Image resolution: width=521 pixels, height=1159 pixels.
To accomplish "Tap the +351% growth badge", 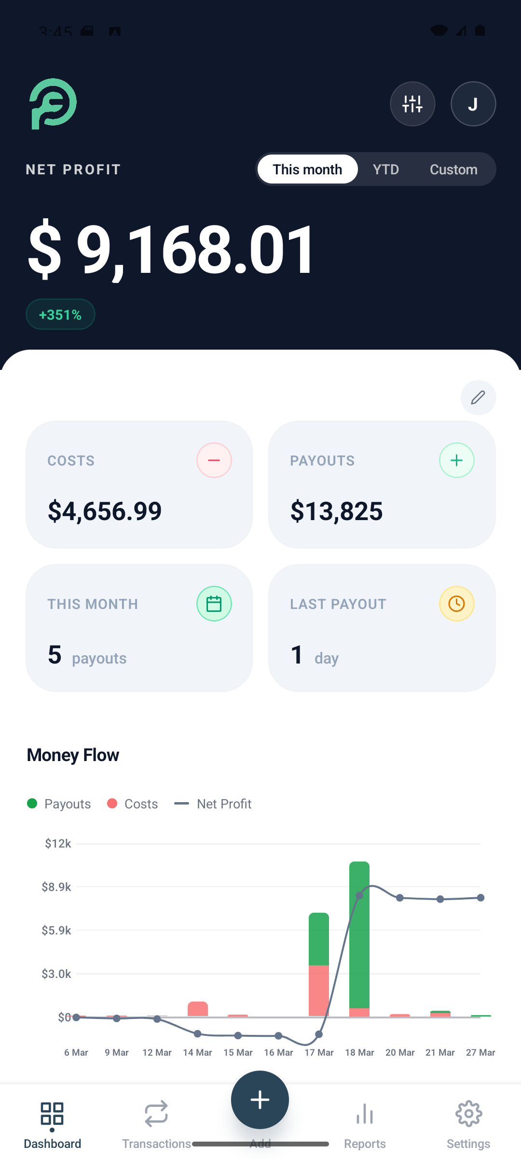I will point(60,314).
